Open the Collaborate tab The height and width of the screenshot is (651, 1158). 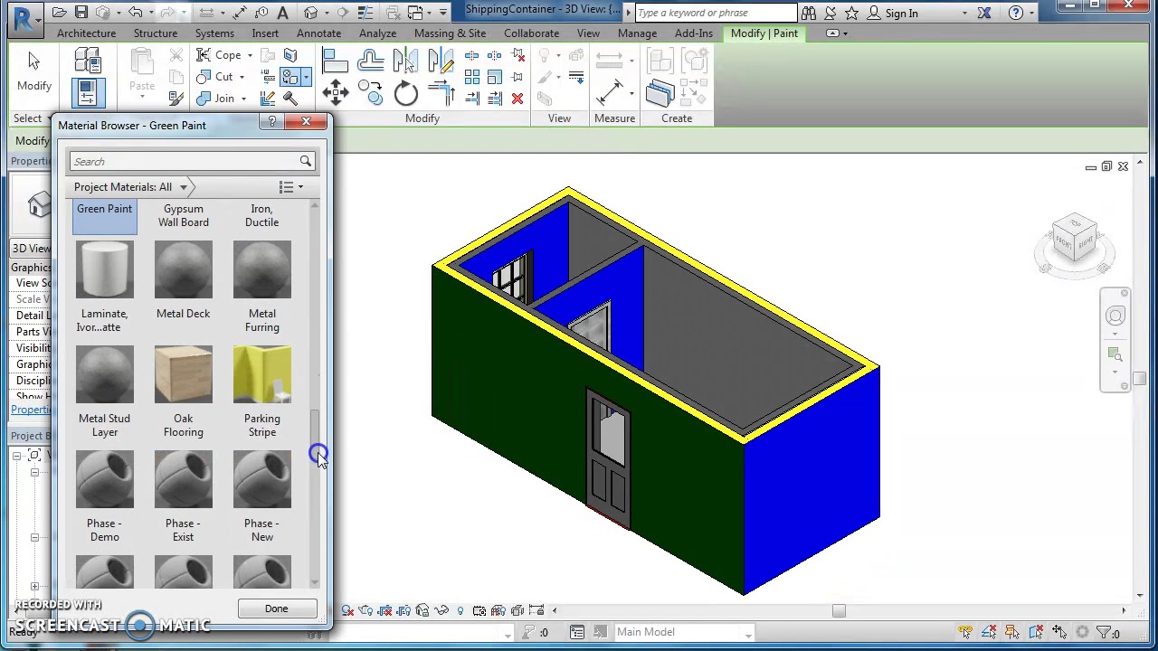click(x=531, y=33)
